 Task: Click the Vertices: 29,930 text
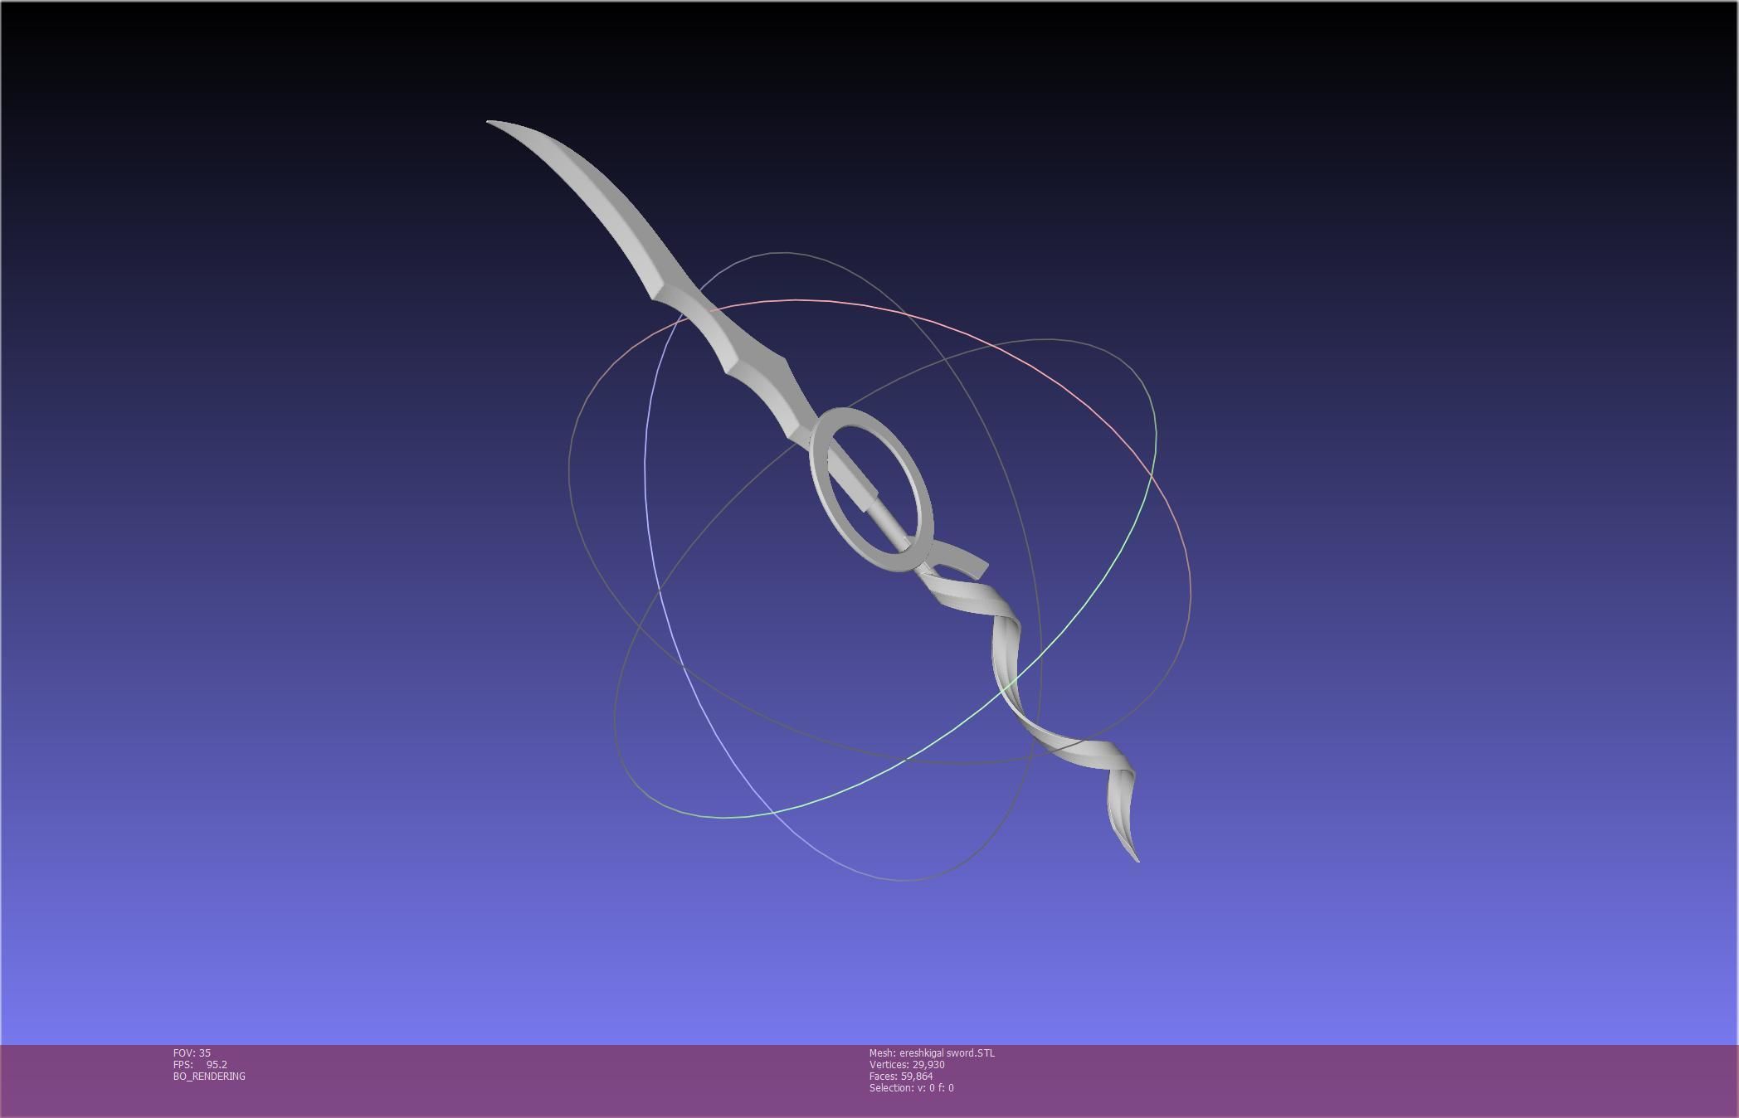pos(907,1064)
